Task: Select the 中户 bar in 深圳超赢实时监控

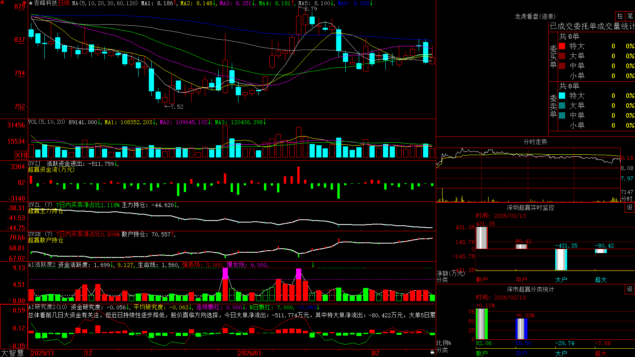Action: pos(521,247)
